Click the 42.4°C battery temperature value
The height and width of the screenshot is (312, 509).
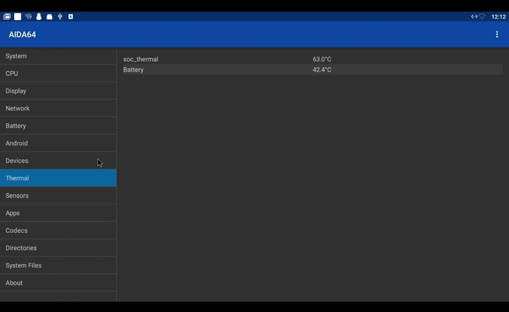(x=322, y=70)
